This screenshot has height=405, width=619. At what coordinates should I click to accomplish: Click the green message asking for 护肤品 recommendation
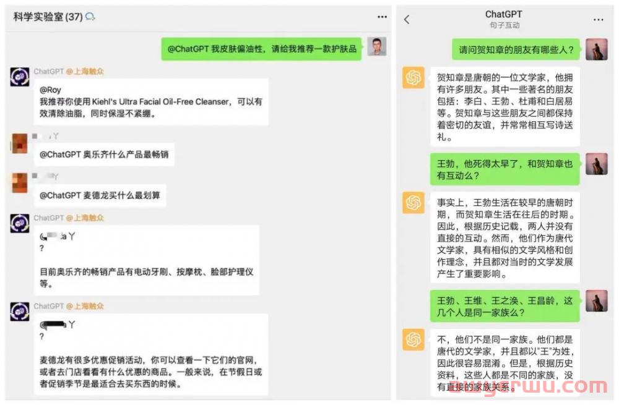(x=261, y=49)
